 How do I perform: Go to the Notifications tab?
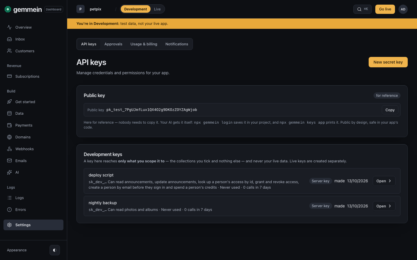pos(177,44)
